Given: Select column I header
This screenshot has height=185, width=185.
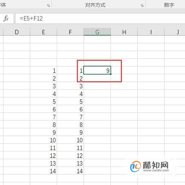Looking at the screenshot, I should pyautogui.click(x=151, y=32).
